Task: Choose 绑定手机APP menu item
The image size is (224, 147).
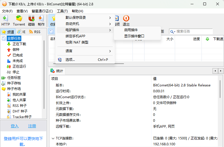Action: click(85, 36)
